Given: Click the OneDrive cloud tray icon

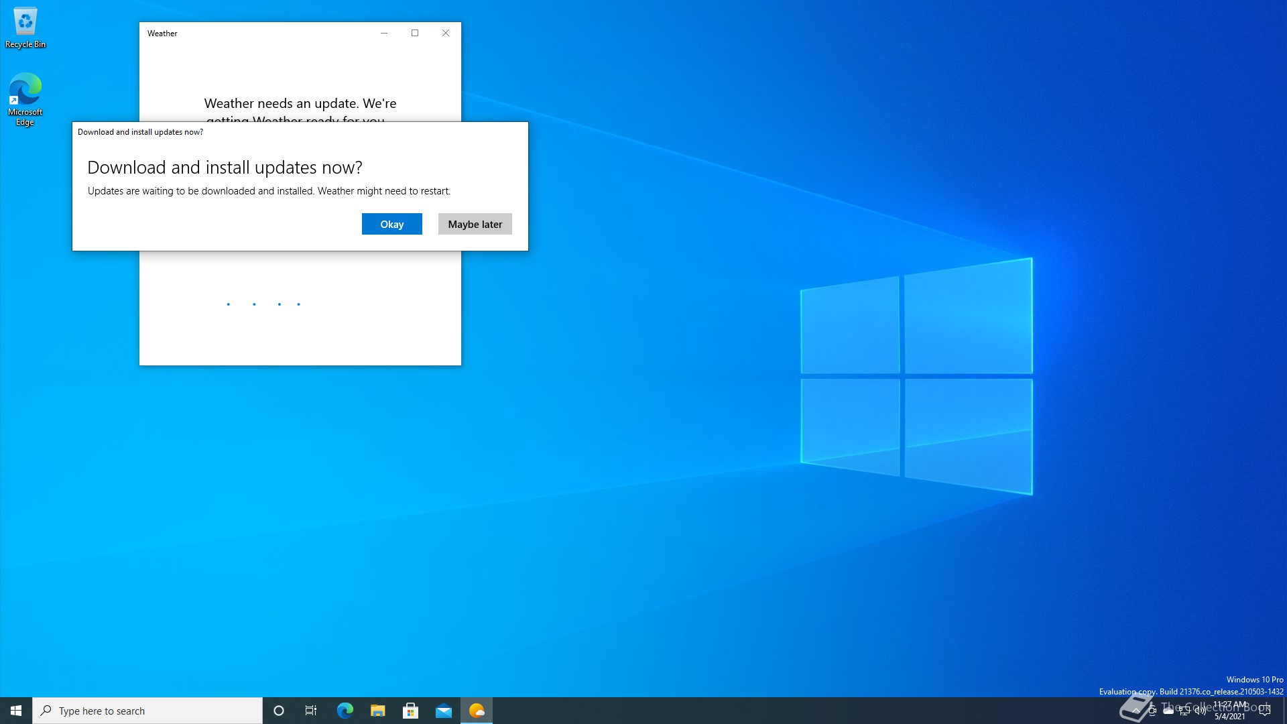Looking at the screenshot, I should click(x=1168, y=711).
